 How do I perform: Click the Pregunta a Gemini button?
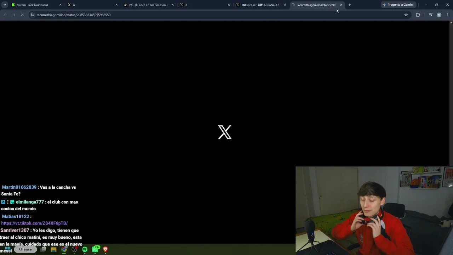[398, 5]
